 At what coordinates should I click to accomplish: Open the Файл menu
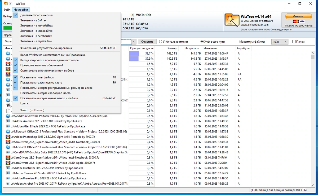pyautogui.click(x=7, y=10)
